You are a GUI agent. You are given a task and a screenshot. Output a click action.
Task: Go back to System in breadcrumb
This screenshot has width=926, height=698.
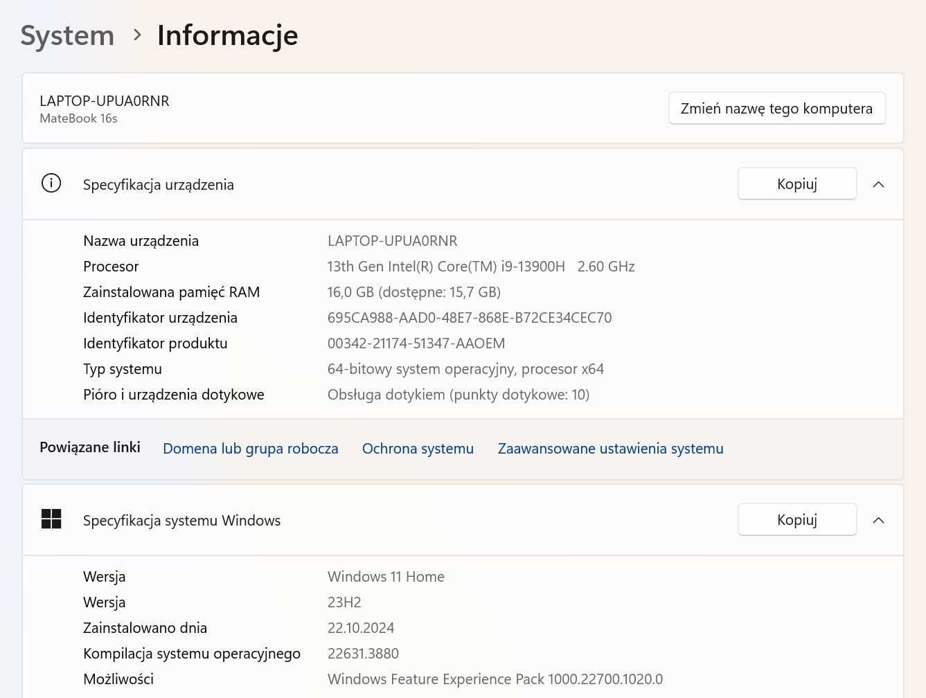click(67, 35)
